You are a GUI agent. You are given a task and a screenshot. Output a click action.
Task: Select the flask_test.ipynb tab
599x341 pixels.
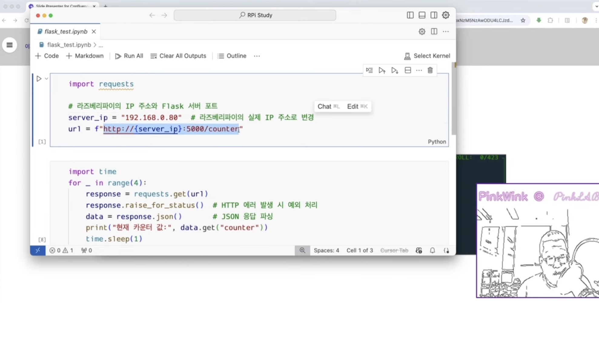(65, 32)
